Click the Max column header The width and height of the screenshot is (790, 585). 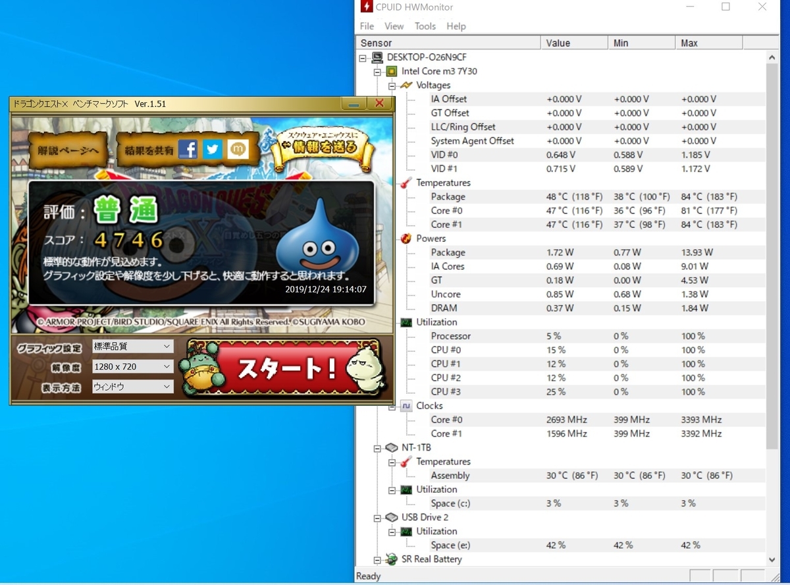click(709, 43)
